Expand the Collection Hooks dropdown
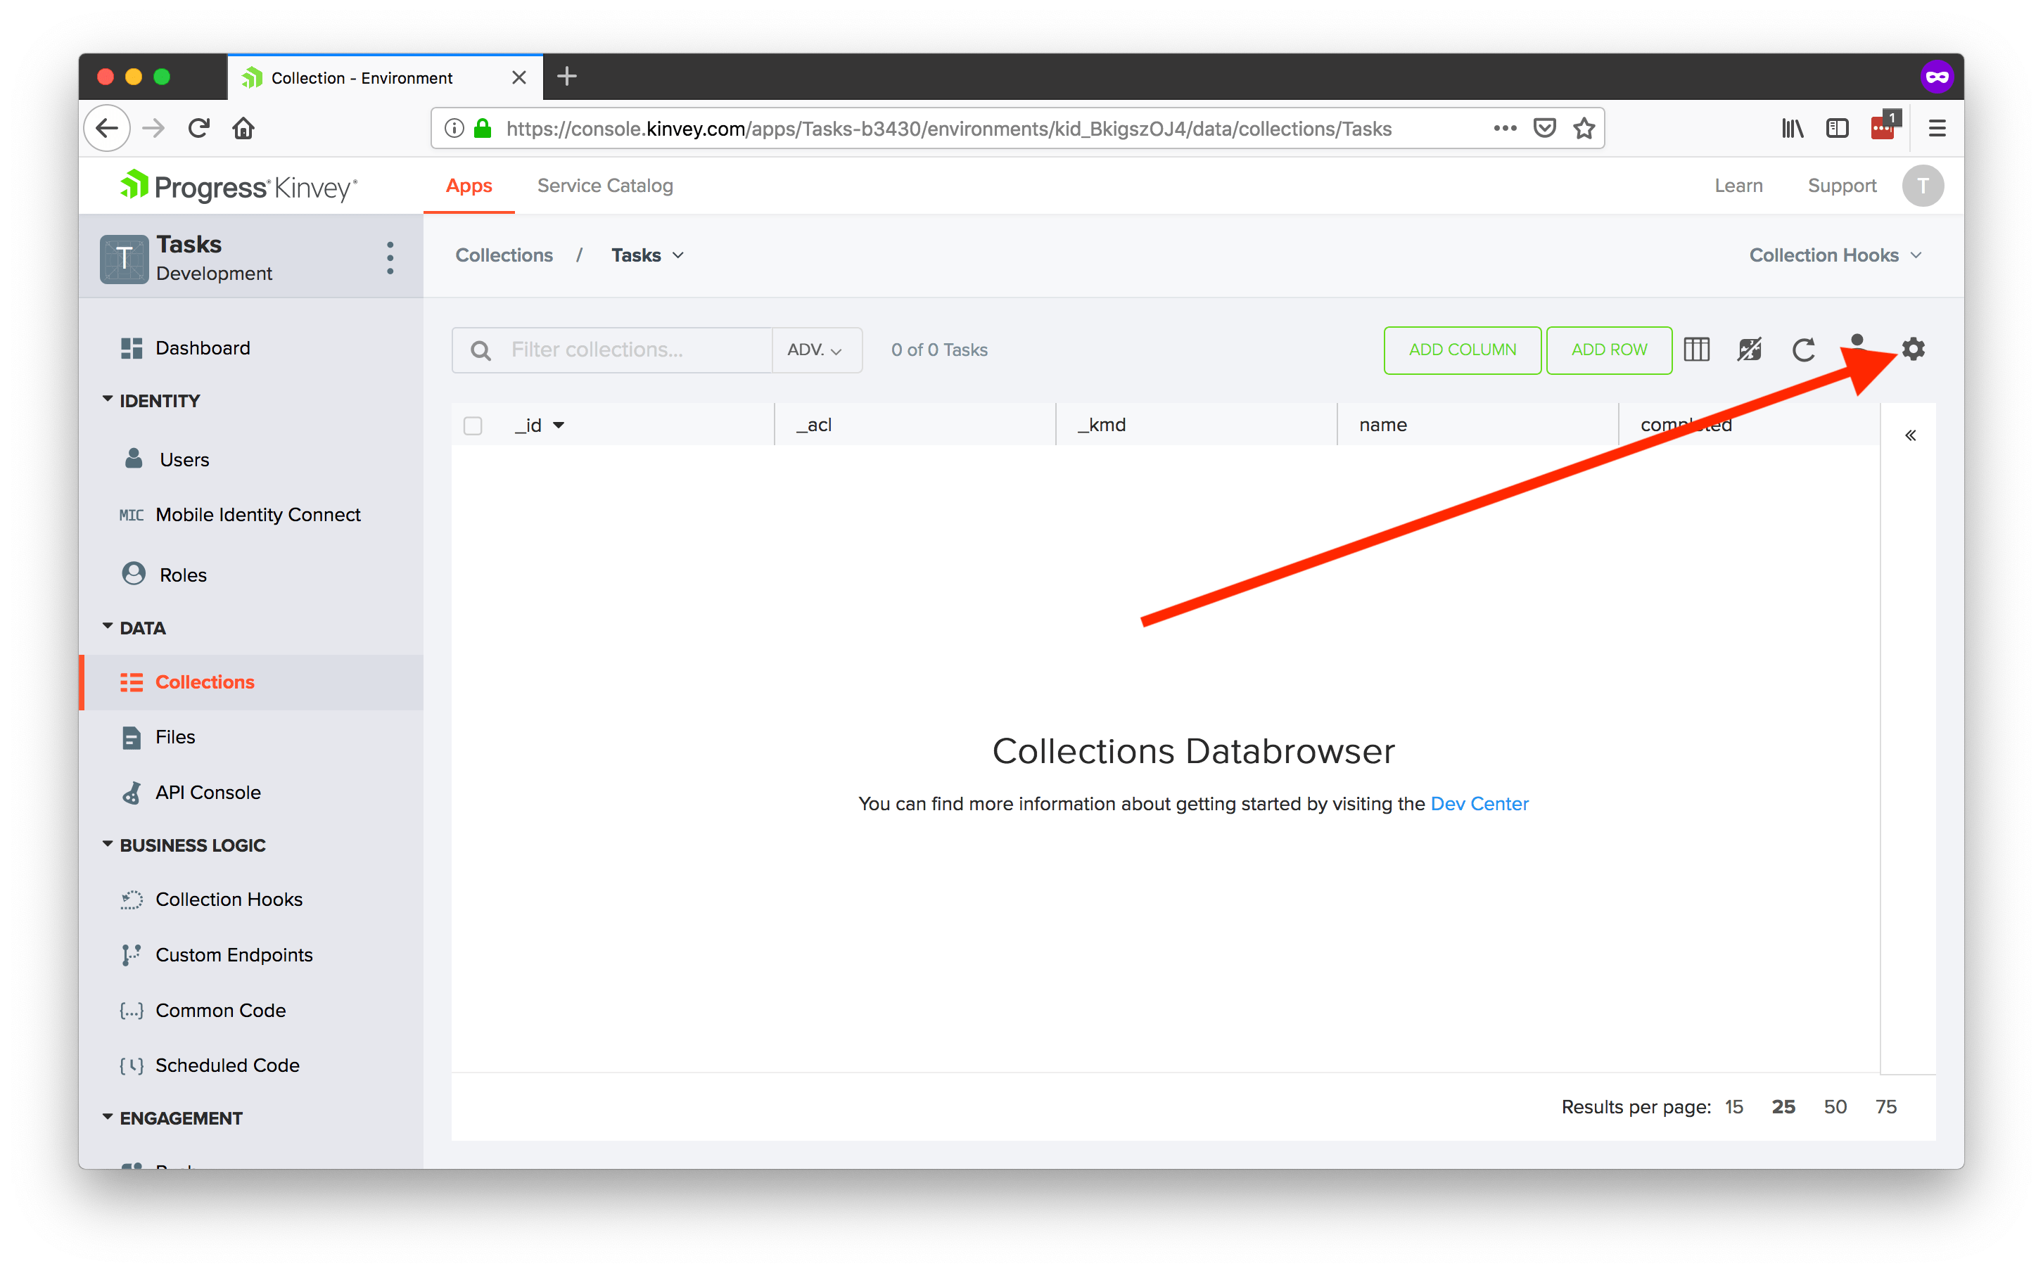 [1835, 255]
